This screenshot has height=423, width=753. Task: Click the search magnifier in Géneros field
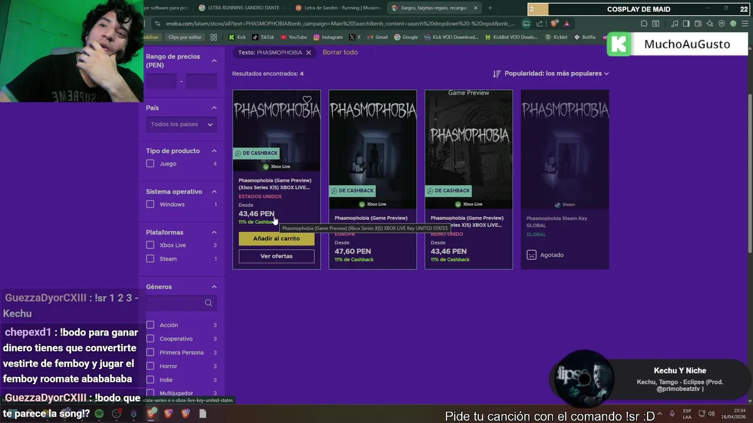click(208, 303)
